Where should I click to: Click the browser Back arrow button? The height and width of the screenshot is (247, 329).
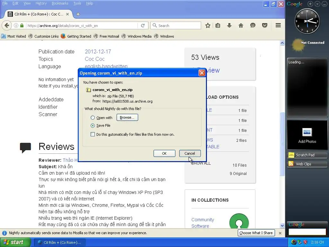[7, 26]
